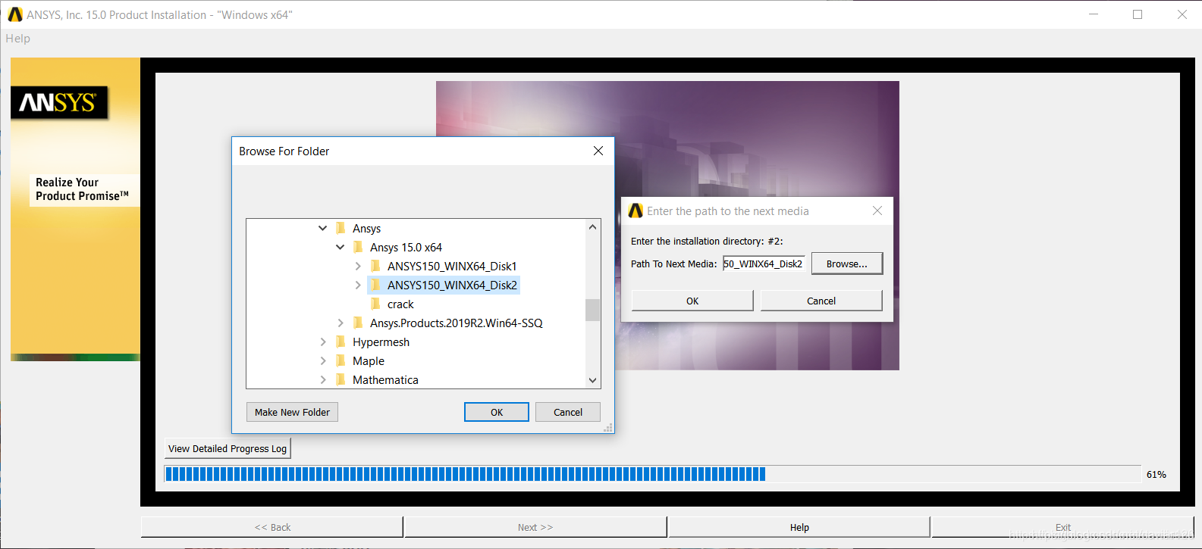
Task: Select the Mathematica folder
Action: pyautogui.click(x=385, y=379)
